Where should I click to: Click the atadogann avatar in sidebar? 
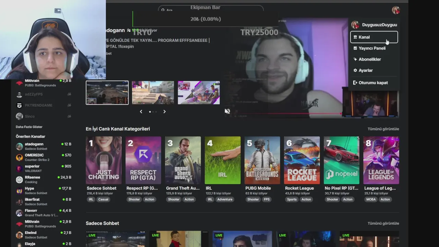tap(20, 146)
